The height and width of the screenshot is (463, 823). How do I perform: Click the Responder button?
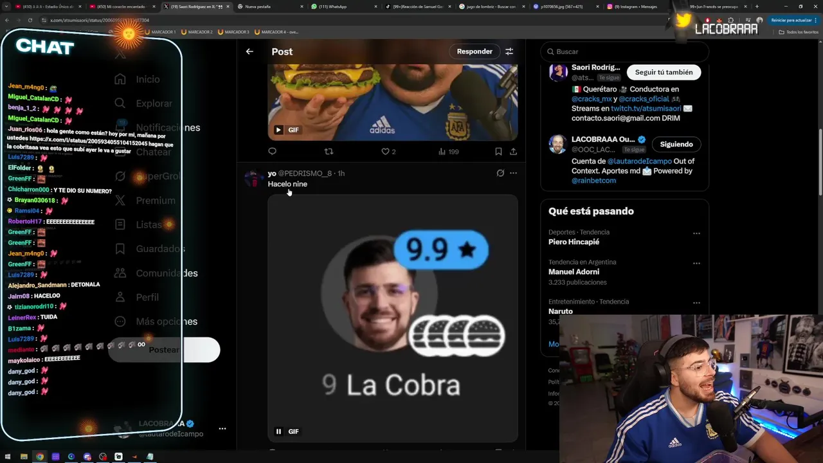tap(475, 51)
